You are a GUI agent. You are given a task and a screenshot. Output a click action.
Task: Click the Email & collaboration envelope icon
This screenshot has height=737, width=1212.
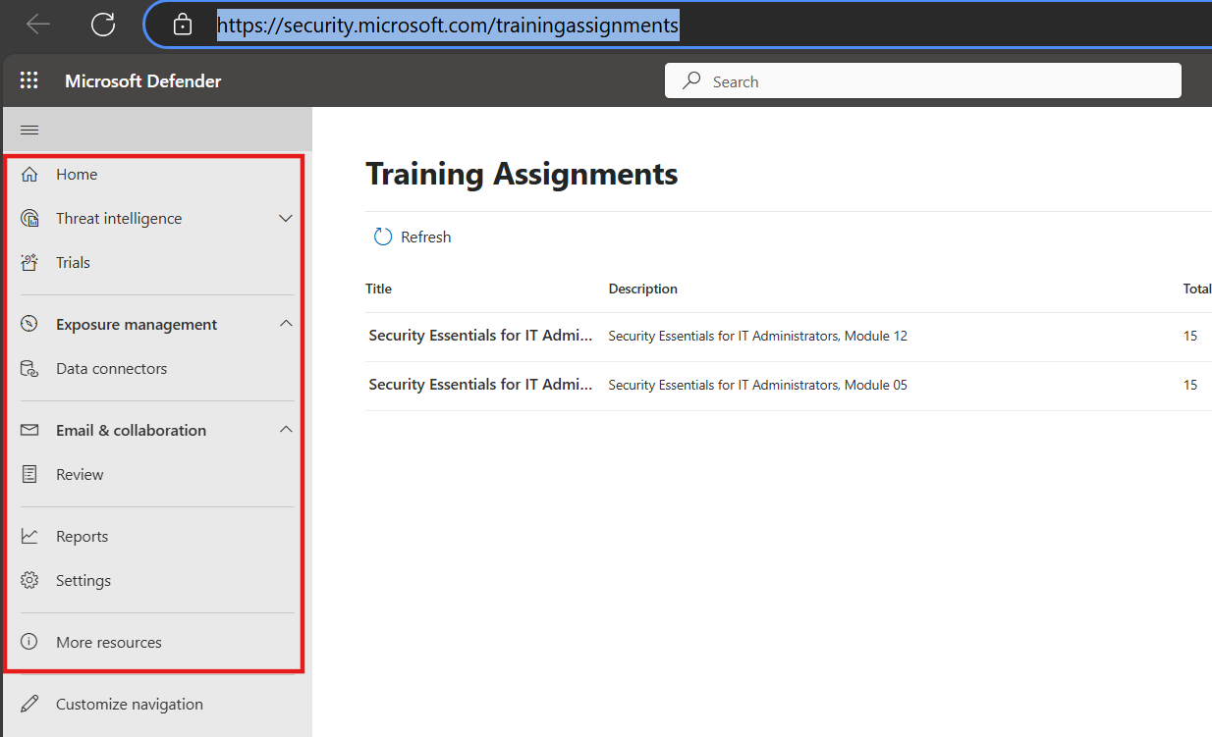[x=29, y=431]
